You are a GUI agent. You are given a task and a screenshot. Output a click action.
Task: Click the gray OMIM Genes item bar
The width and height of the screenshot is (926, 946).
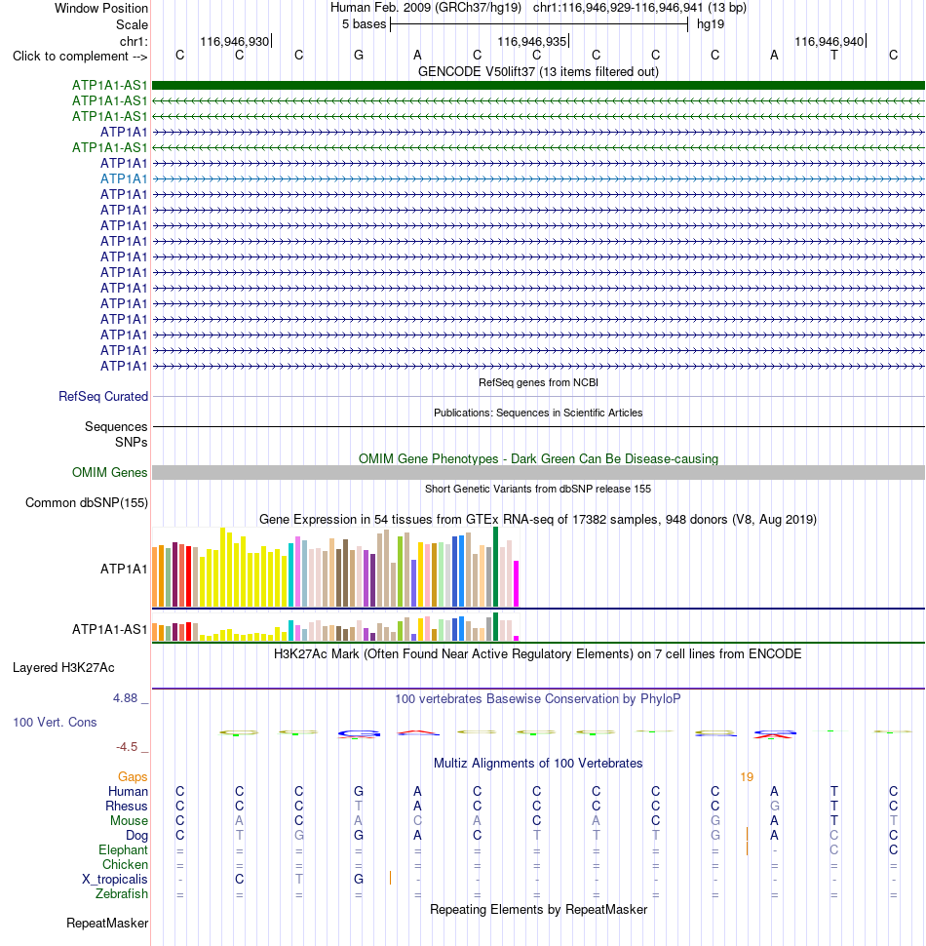(538, 472)
